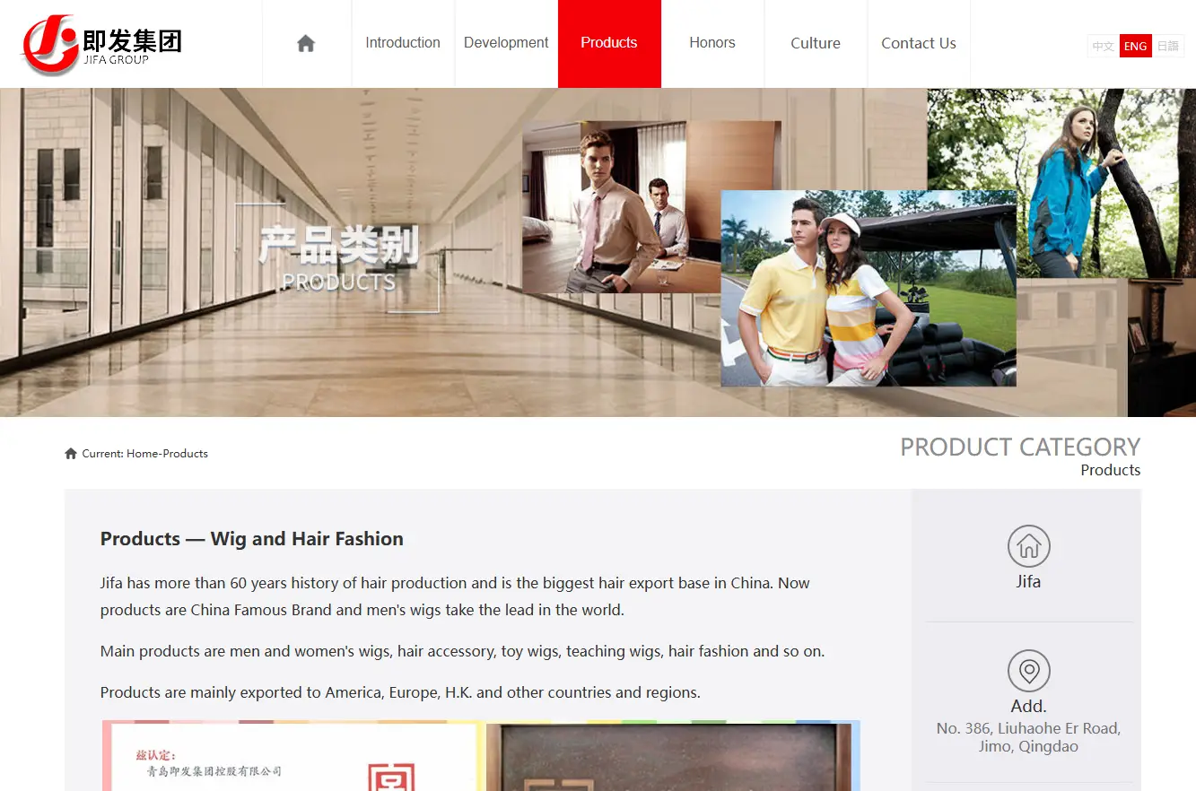Image resolution: width=1196 pixels, height=791 pixels.
Task: Switch language to 中文
Action: tap(1104, 47)
